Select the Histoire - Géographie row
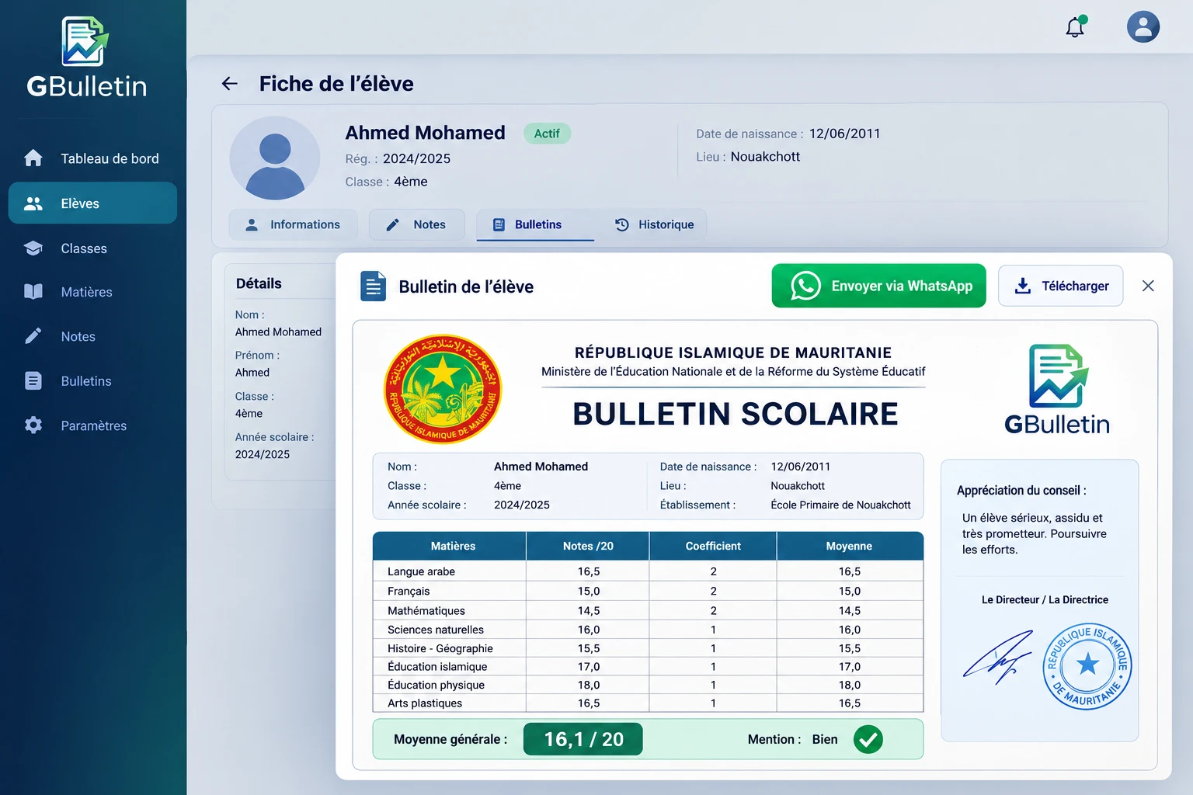Screen dimensions: 1193x795 pos(648,648)
